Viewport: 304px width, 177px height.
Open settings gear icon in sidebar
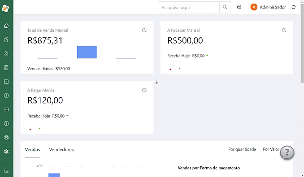[x=6, y=152]
